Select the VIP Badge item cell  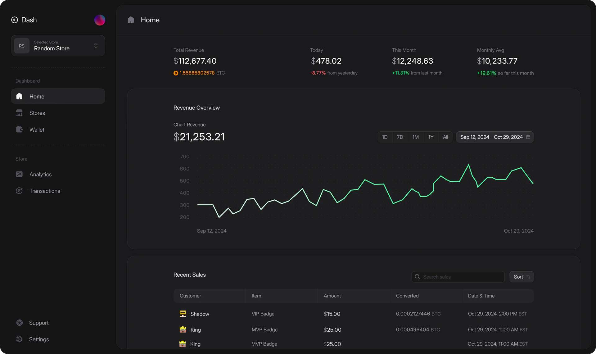point(263,314)
